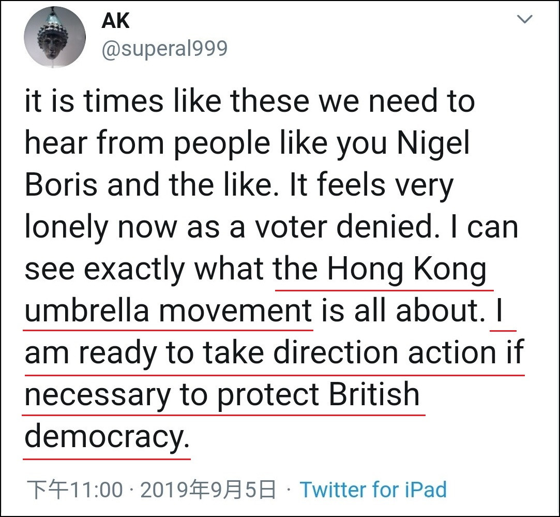Click the @superal999 handle
The width and height of the screenshot is (560, 517).
point(164,49)
